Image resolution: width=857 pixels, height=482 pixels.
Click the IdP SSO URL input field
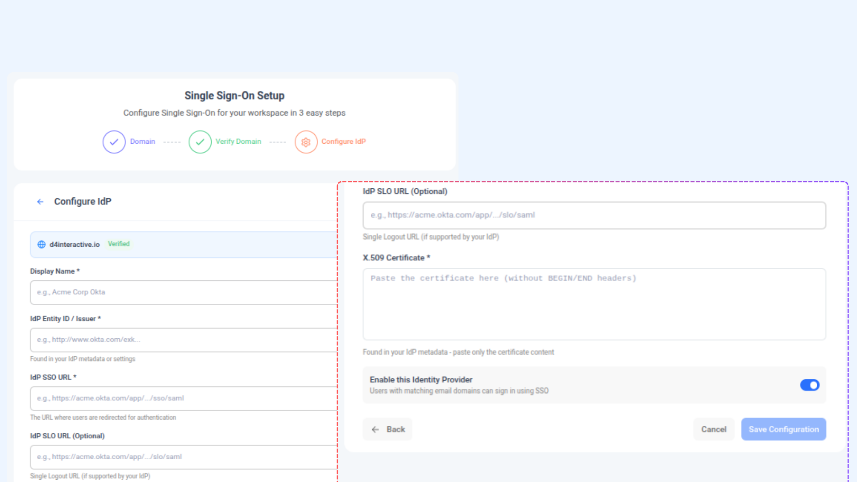[x=183, y=399]
